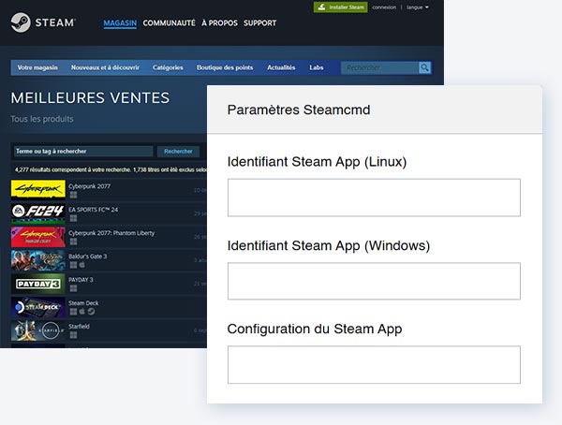Viewport: 562px width, 425px height.
Task: Open Cyberpunk 2077 yellow thumbnail
Action: point(38,189)
